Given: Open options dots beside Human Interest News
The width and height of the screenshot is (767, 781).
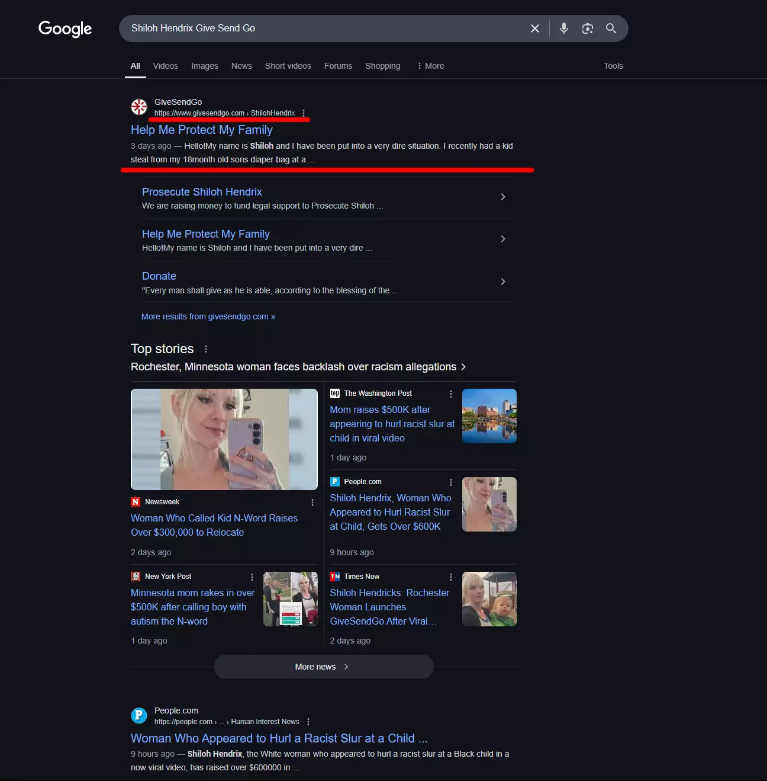Looking at the screenshot, I should tap(308, 722).
